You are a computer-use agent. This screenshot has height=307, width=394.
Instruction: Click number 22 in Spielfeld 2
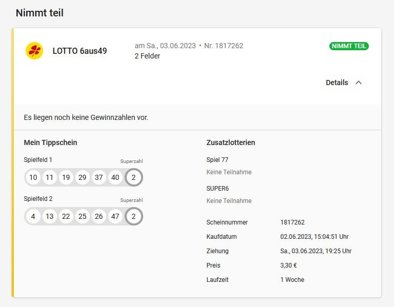pyautogui.click(x=66, y=216)
